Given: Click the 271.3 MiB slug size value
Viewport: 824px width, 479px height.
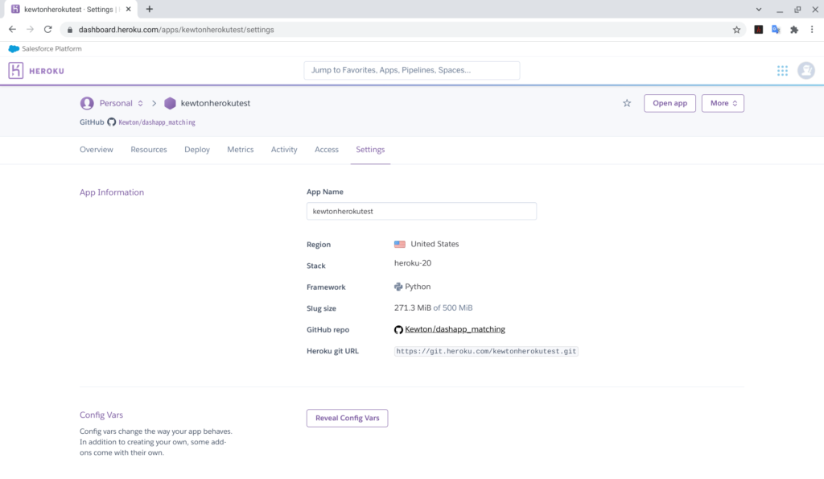Looking at the screenshot, I should click(x=413, y=308).
